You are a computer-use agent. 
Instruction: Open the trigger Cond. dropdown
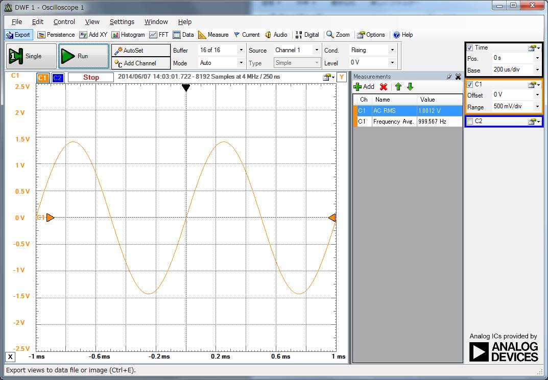point(392,50)
